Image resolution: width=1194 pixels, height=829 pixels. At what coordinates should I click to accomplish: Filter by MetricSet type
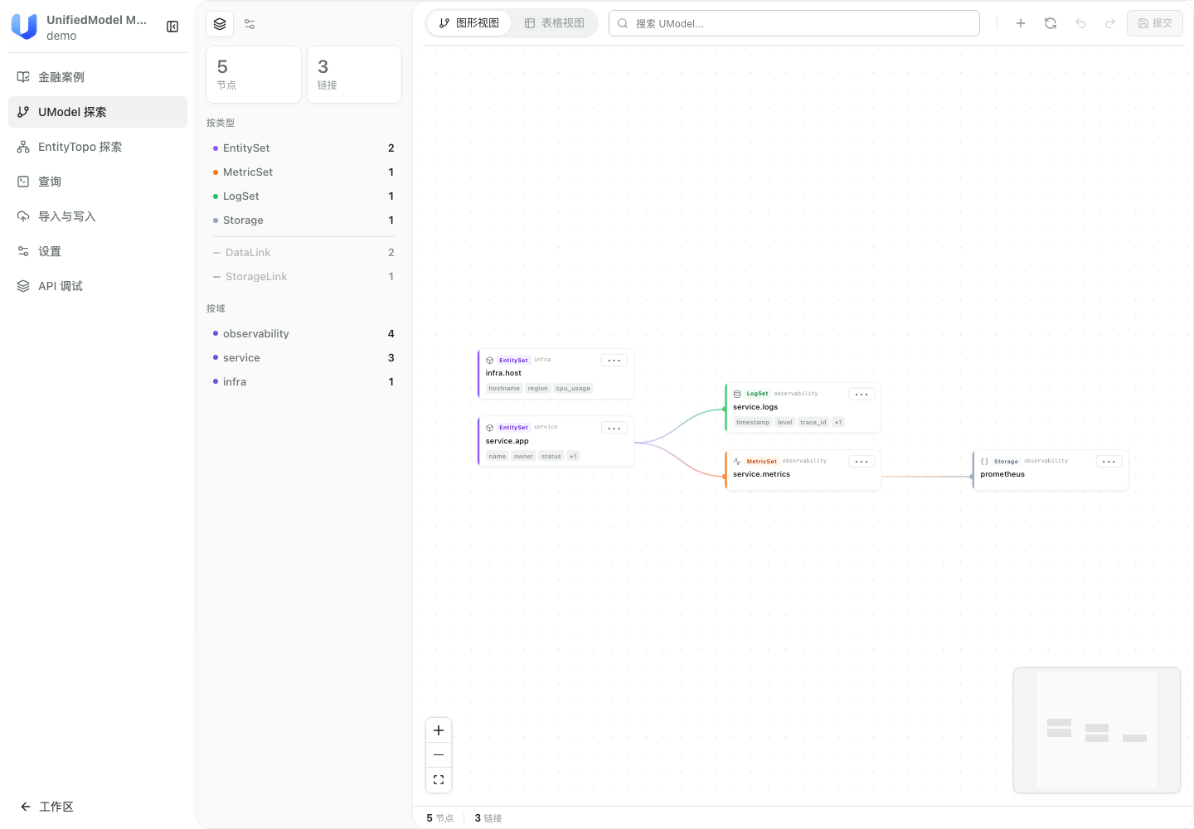click(303, 172)
